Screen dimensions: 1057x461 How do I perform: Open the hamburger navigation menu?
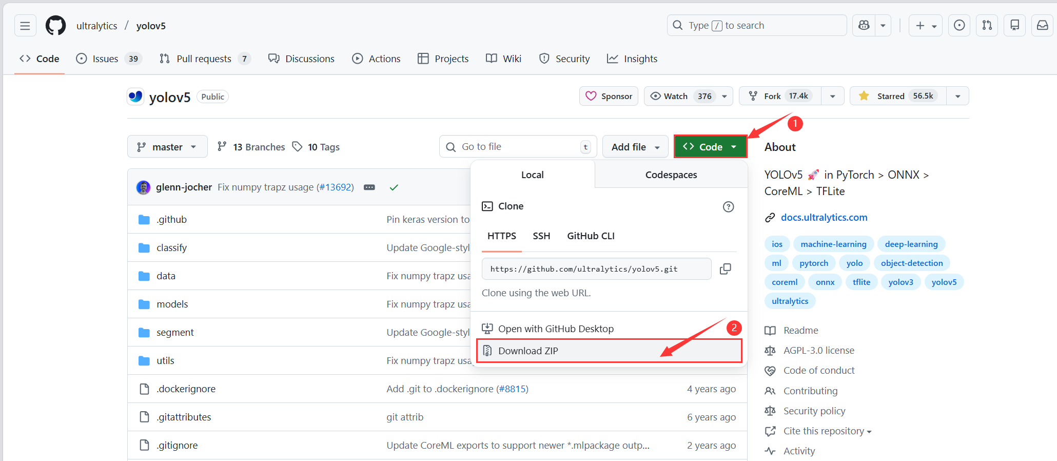pos(25,26)
